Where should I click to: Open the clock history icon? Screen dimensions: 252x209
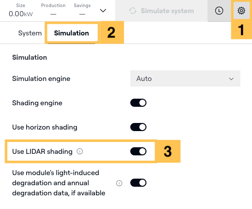[219, 11]
